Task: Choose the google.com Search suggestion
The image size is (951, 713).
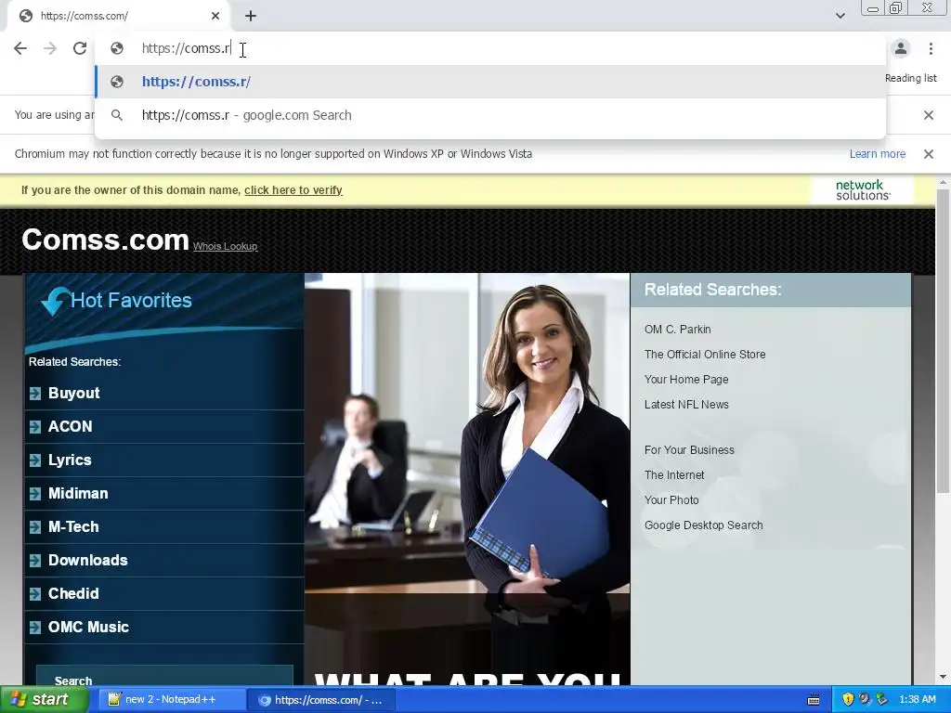Action: point(490,115)
